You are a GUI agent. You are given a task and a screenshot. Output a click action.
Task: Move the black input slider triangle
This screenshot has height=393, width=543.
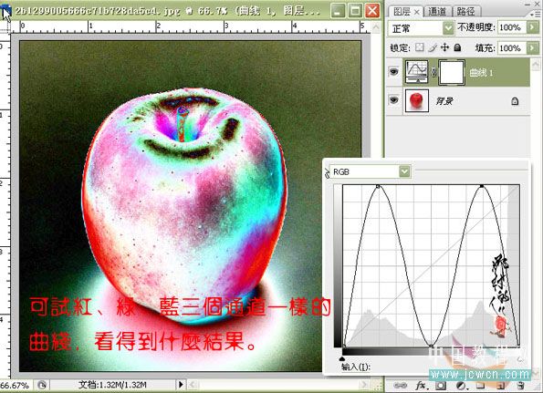342,359
